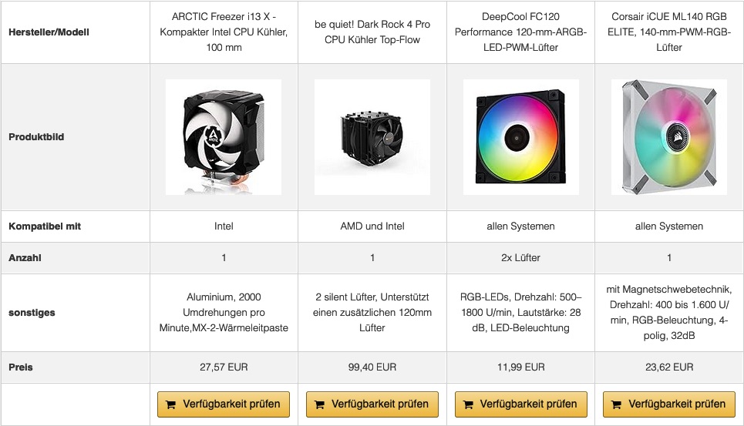Click the cart icon under DeepCool FC120 column
Screen dimensions: 744x426
(x=468, y=404)
